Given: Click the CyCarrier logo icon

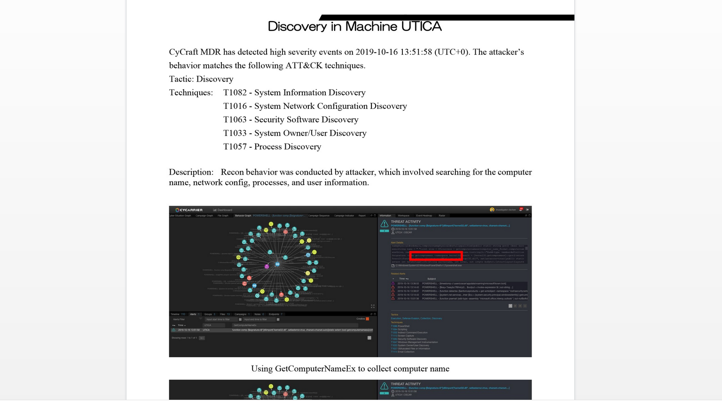Looking at the screenshot, I should [x=177, y=210].
